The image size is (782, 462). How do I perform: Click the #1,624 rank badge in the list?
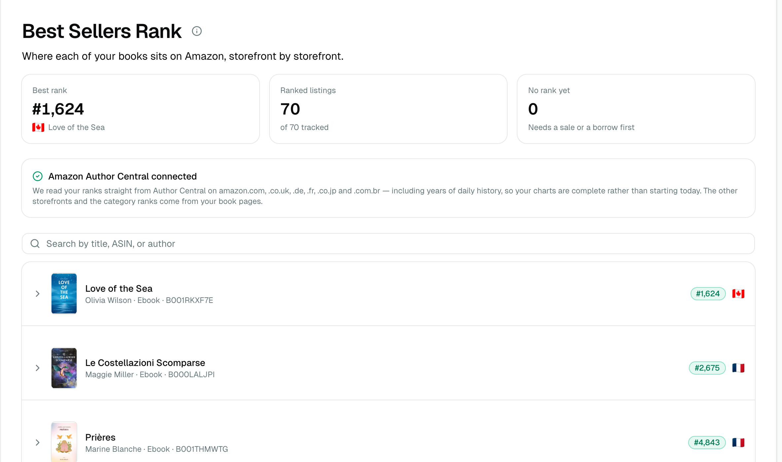click(x=708, y=294)
